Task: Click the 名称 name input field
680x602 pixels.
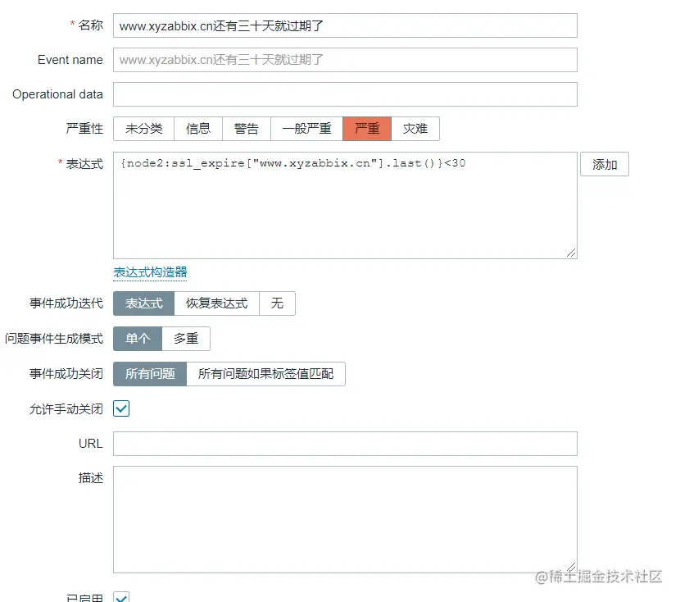Action: point(345,25)
